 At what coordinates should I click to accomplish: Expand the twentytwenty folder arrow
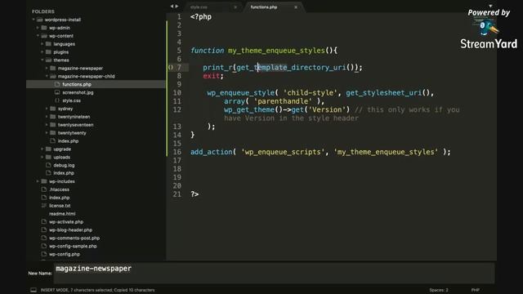coord(47,132)
